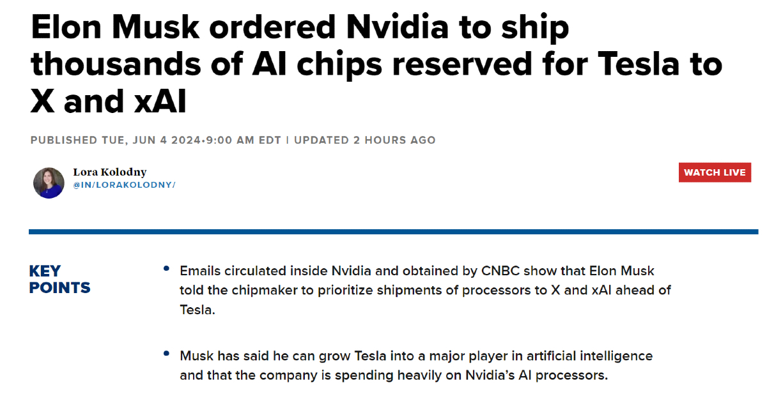Click the bullet dot before the Emails key point
767x401 pixels.
pyautogui.click(x=167, y=269)
